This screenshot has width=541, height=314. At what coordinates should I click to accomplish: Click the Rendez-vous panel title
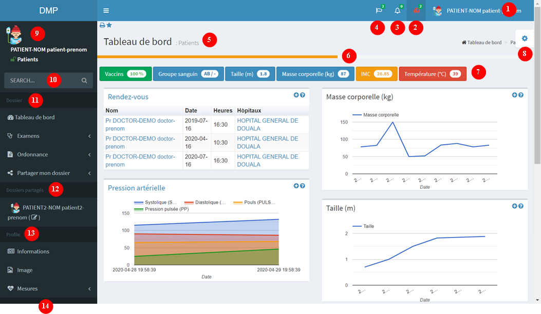coord(128,97)
